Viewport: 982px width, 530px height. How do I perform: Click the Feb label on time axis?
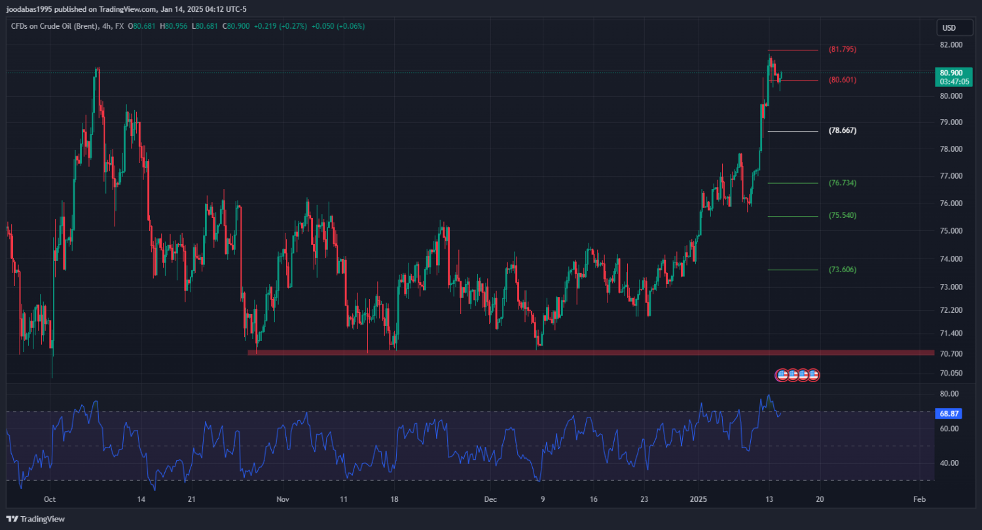(x=919, y=499)
